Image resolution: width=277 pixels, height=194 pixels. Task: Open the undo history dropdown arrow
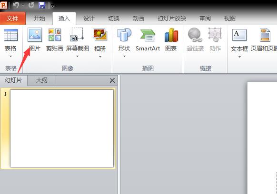pyautogui.click(x=23, y=6)
